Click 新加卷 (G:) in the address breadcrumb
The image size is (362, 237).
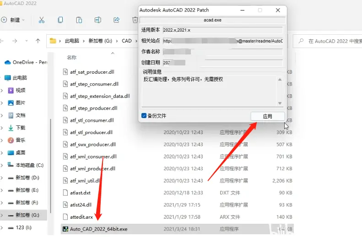100,41
